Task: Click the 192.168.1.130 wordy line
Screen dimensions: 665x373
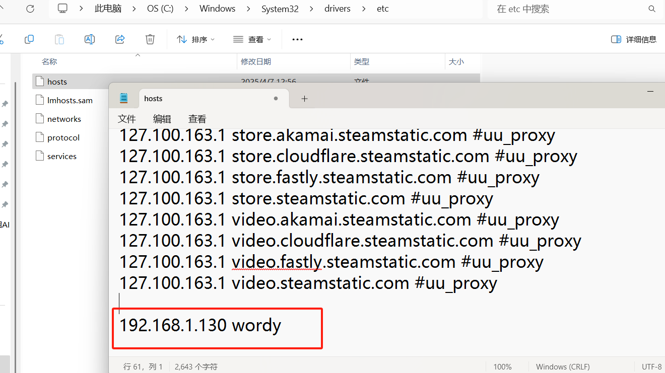Action: coord(200,325)
